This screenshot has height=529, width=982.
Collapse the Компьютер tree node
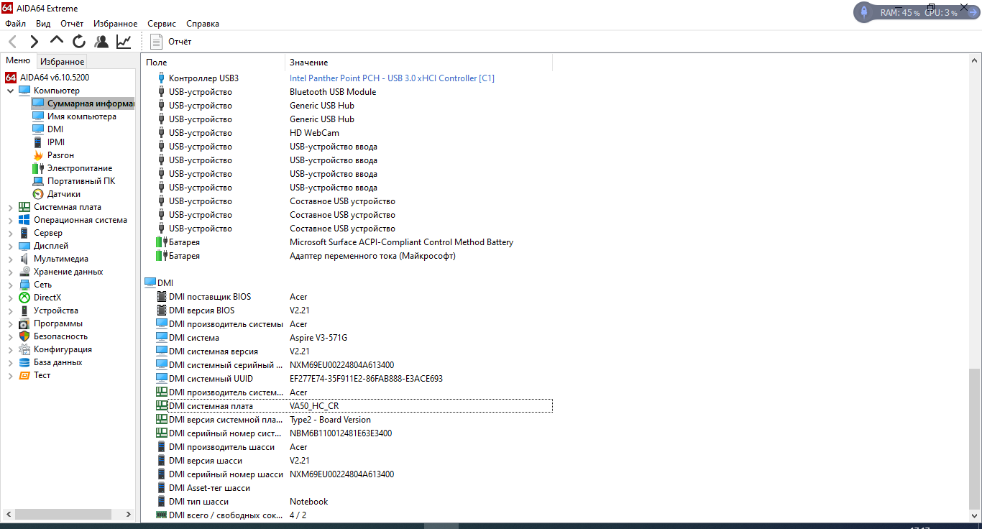tap(10, 91)
